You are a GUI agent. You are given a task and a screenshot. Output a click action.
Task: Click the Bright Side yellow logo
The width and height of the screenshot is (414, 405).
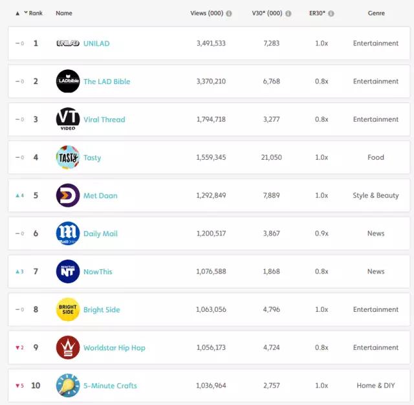tap(68, 309)
